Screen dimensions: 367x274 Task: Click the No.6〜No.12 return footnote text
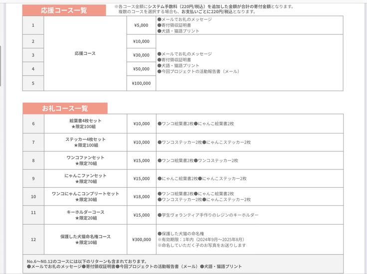click(87, 261)
